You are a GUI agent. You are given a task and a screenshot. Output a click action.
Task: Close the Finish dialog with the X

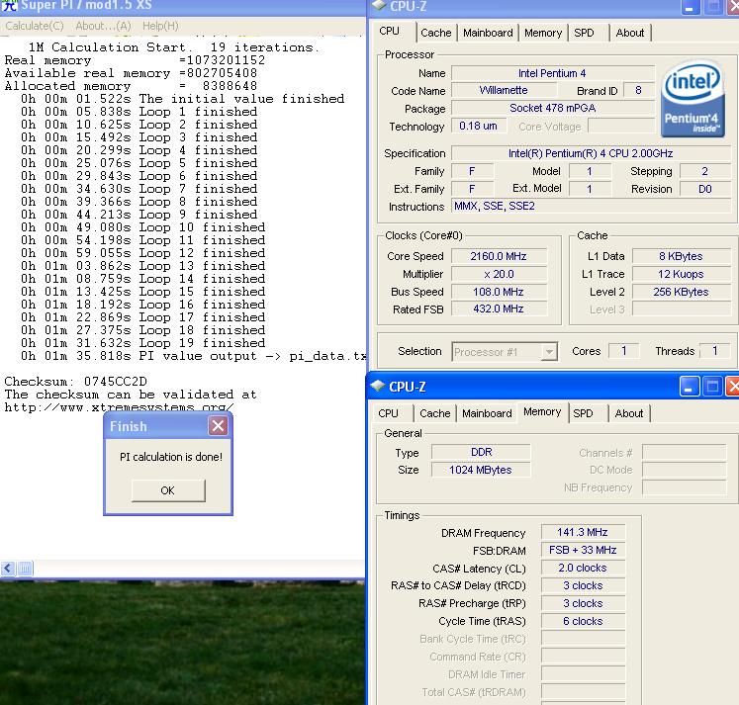(218, 426)
